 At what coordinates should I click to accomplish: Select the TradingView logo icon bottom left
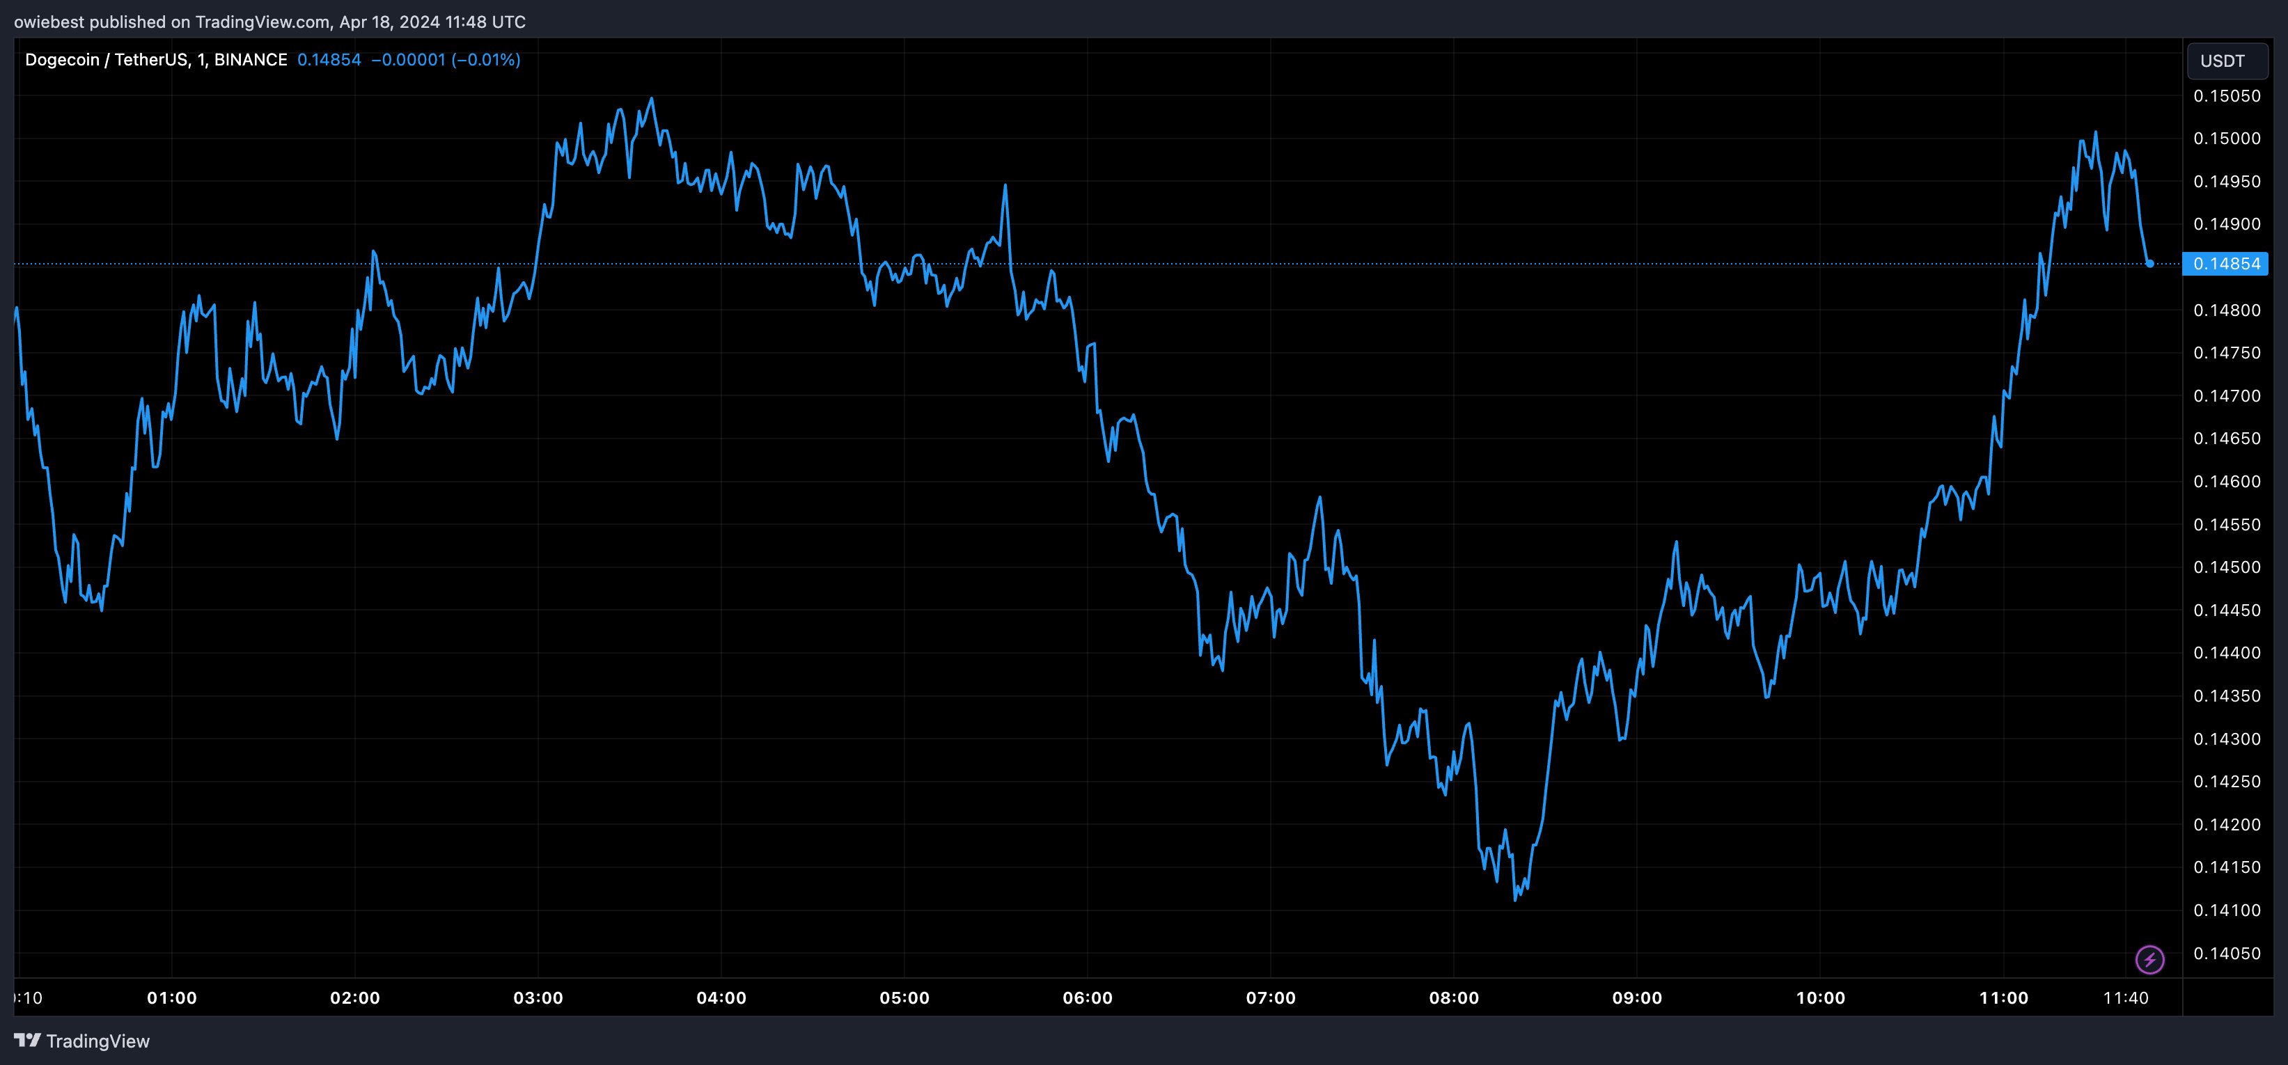point(29,1040)
